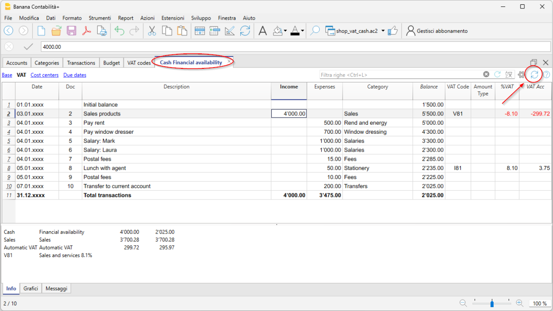Expand the text color dropdown arrow
This screenshot has height=311, width=553.
(303, 31)
